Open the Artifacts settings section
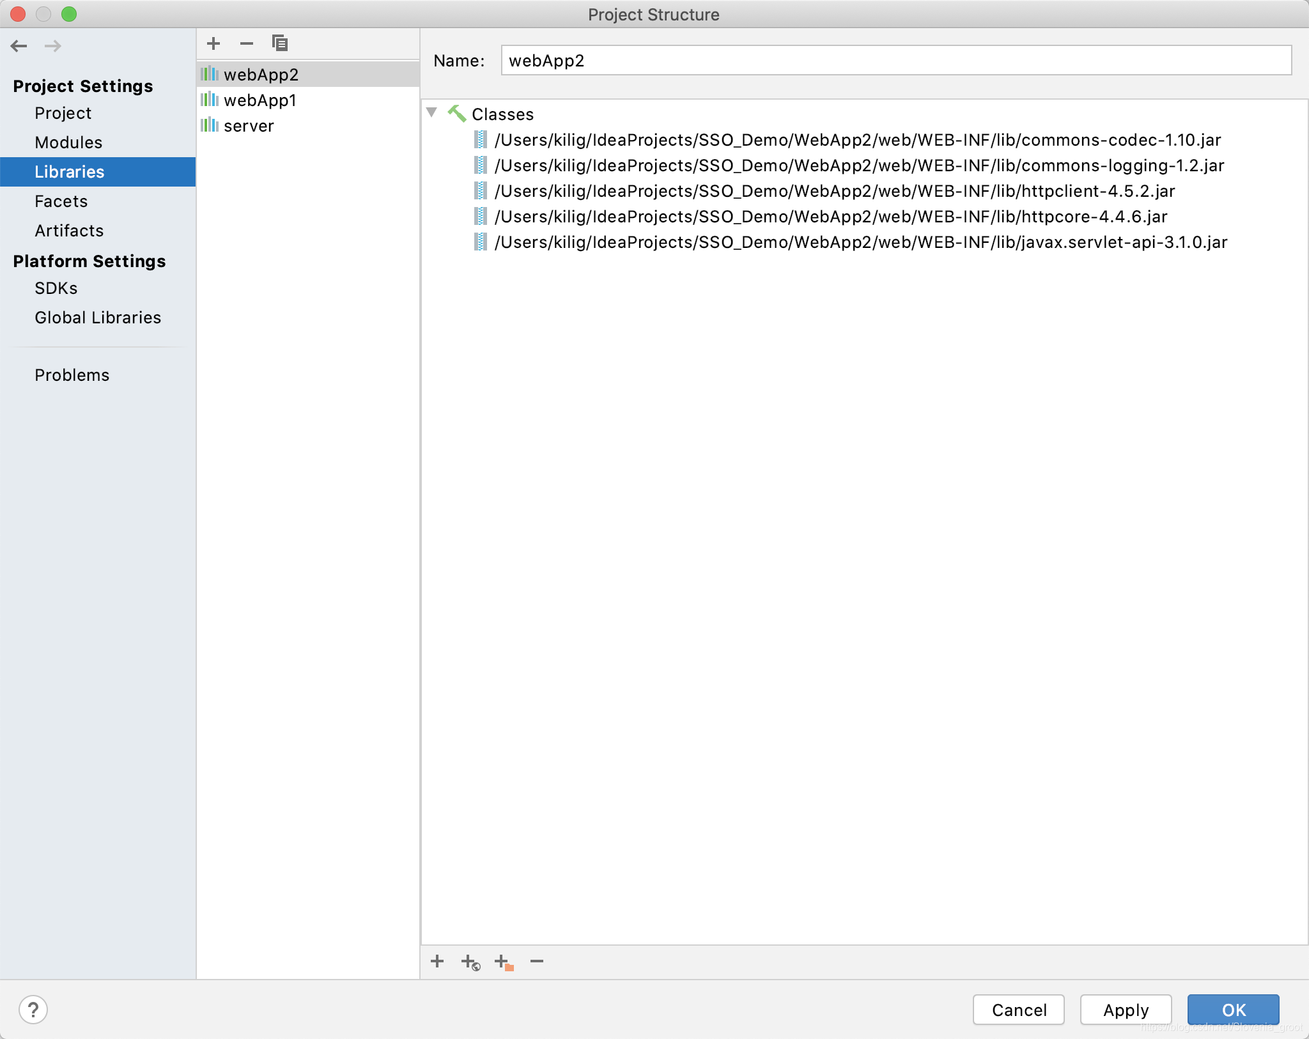This screenshot has width=1309, height=1039. point(69,231)
